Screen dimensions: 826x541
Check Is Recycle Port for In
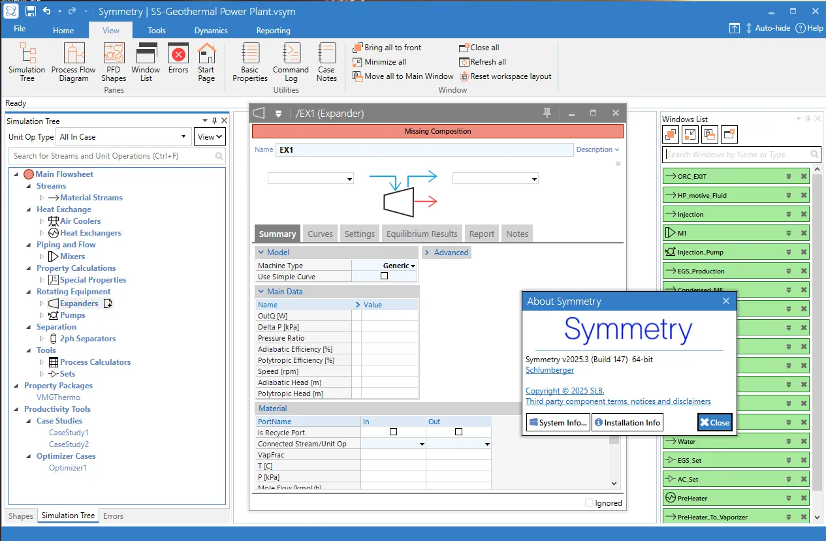393,432
